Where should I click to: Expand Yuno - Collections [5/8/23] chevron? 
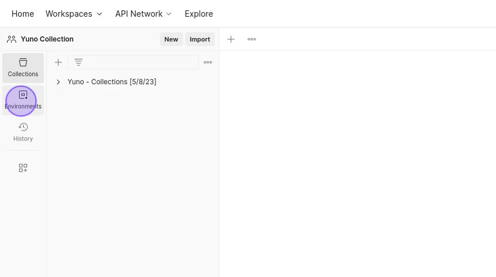(x=58, y=82)
